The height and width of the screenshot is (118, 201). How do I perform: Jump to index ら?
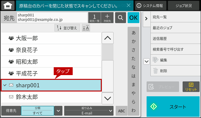click(133, 102)
